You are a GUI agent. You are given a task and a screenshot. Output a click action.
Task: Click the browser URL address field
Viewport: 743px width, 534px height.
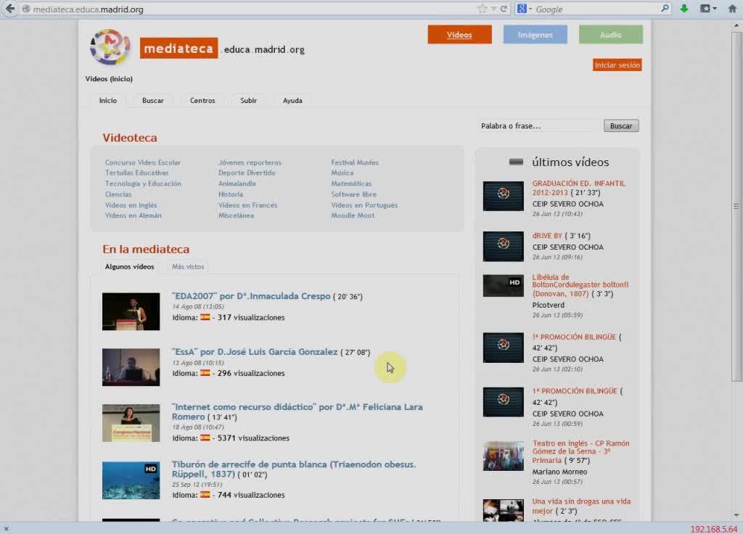[251, 9]
